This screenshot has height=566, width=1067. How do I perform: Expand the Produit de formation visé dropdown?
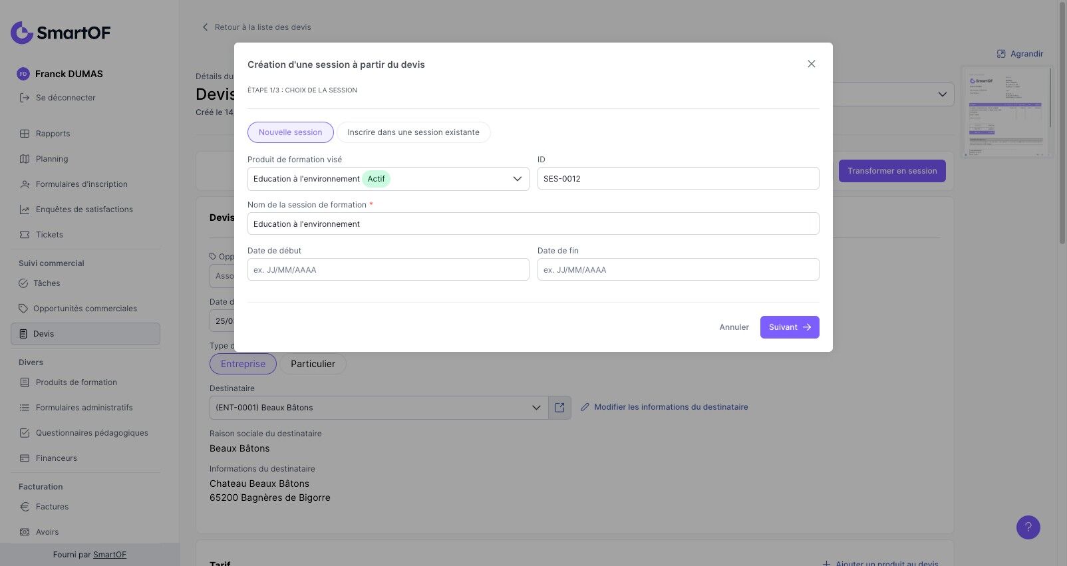(517, 179)
